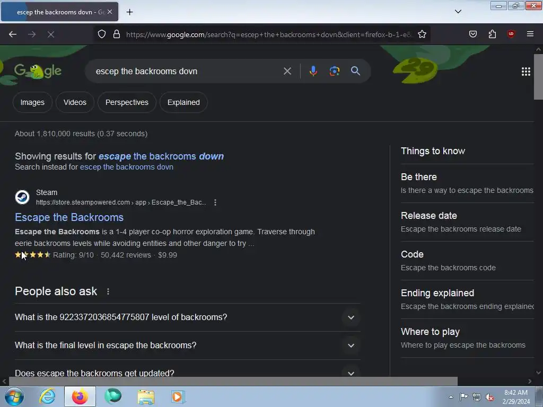This screenshot has height=407, width=543.
Task: Filter results by Images
Action: point(32,102)
